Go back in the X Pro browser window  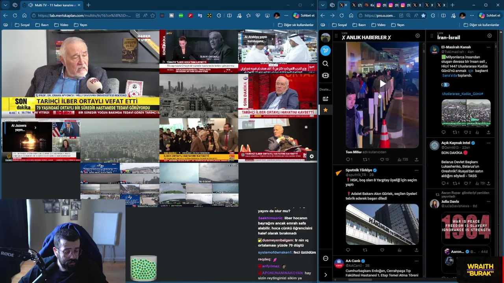pos(322,15)
